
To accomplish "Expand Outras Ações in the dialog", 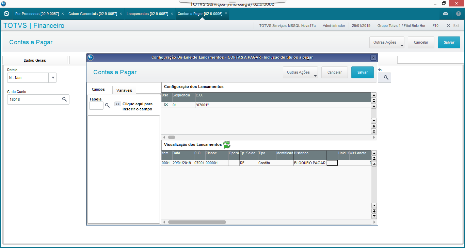I will [300, 73].
